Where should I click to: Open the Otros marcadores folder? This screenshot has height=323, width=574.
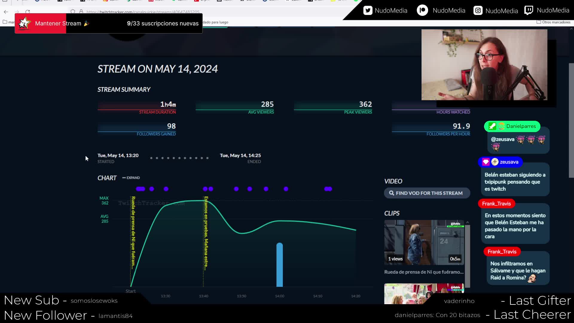[553, 22]
